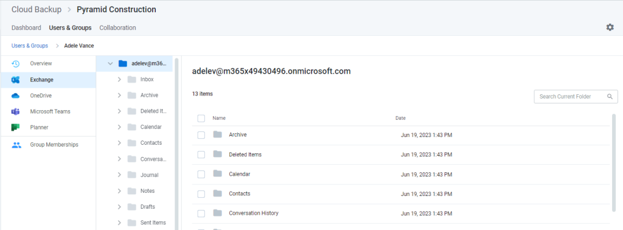
Task: Toggle the select-all checkbox beside Name
Action: click(x=201, y=119)
